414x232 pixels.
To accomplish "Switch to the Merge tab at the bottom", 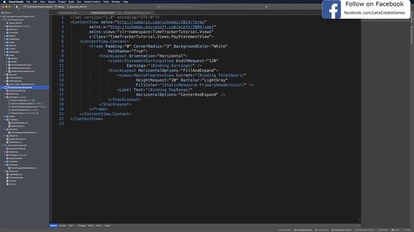I will coord(107,226).
